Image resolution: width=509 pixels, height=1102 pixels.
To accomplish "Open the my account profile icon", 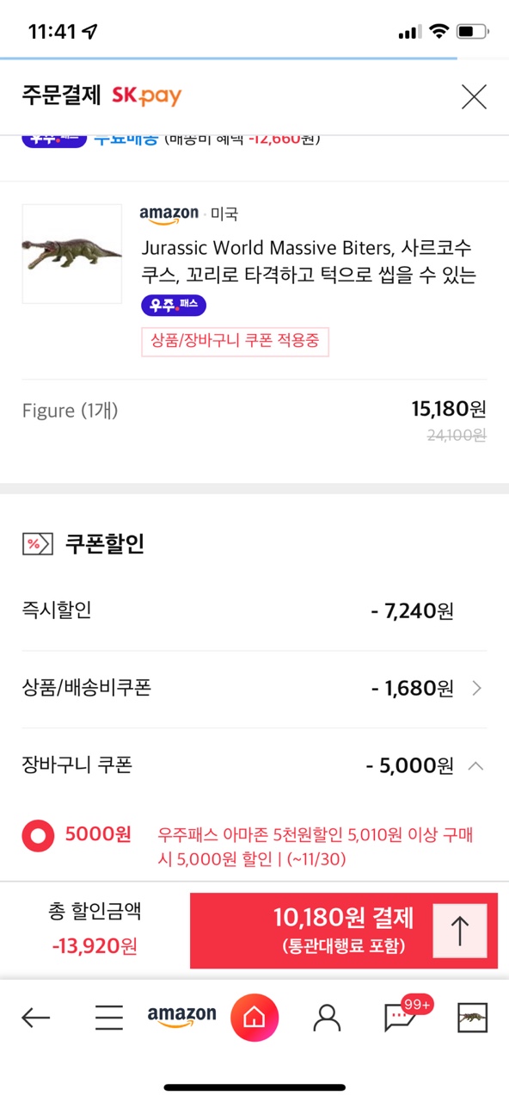I will (327, 1018).
